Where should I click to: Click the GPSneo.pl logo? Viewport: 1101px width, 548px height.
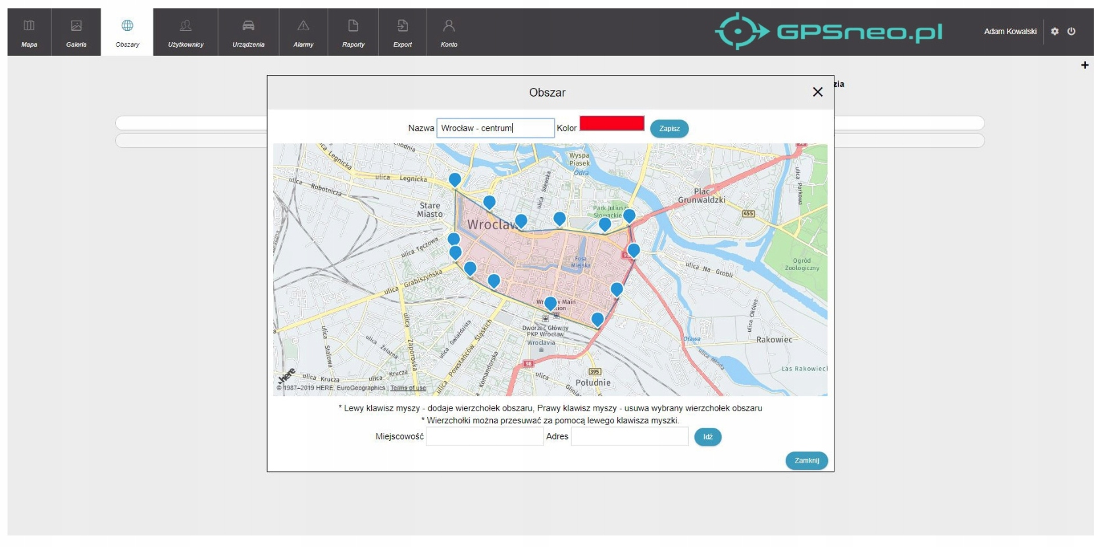(x=829, y=31)
